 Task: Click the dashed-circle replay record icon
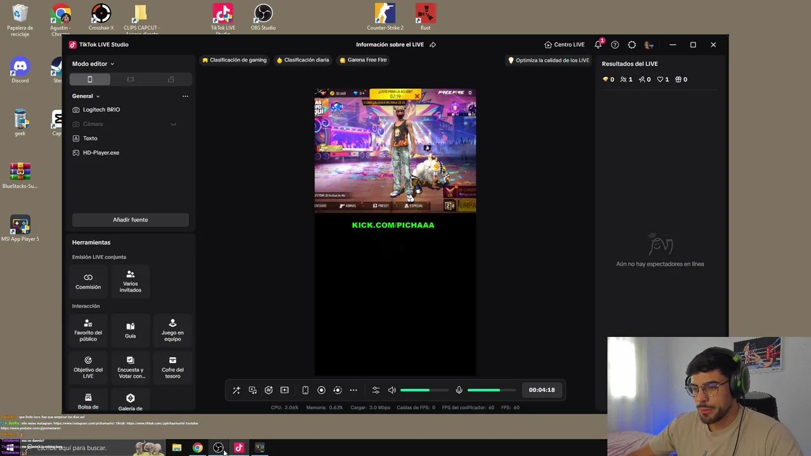click(337, 390)
